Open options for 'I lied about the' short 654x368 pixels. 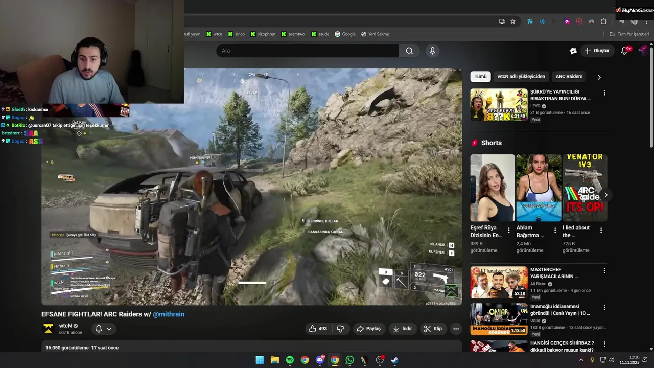[601, 231]
